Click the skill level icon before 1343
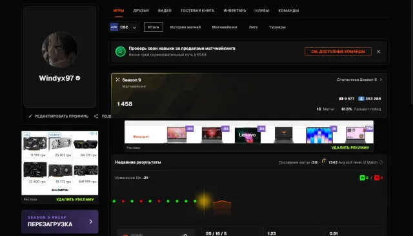Screen dimensions: 413x236 coord(324,161)
